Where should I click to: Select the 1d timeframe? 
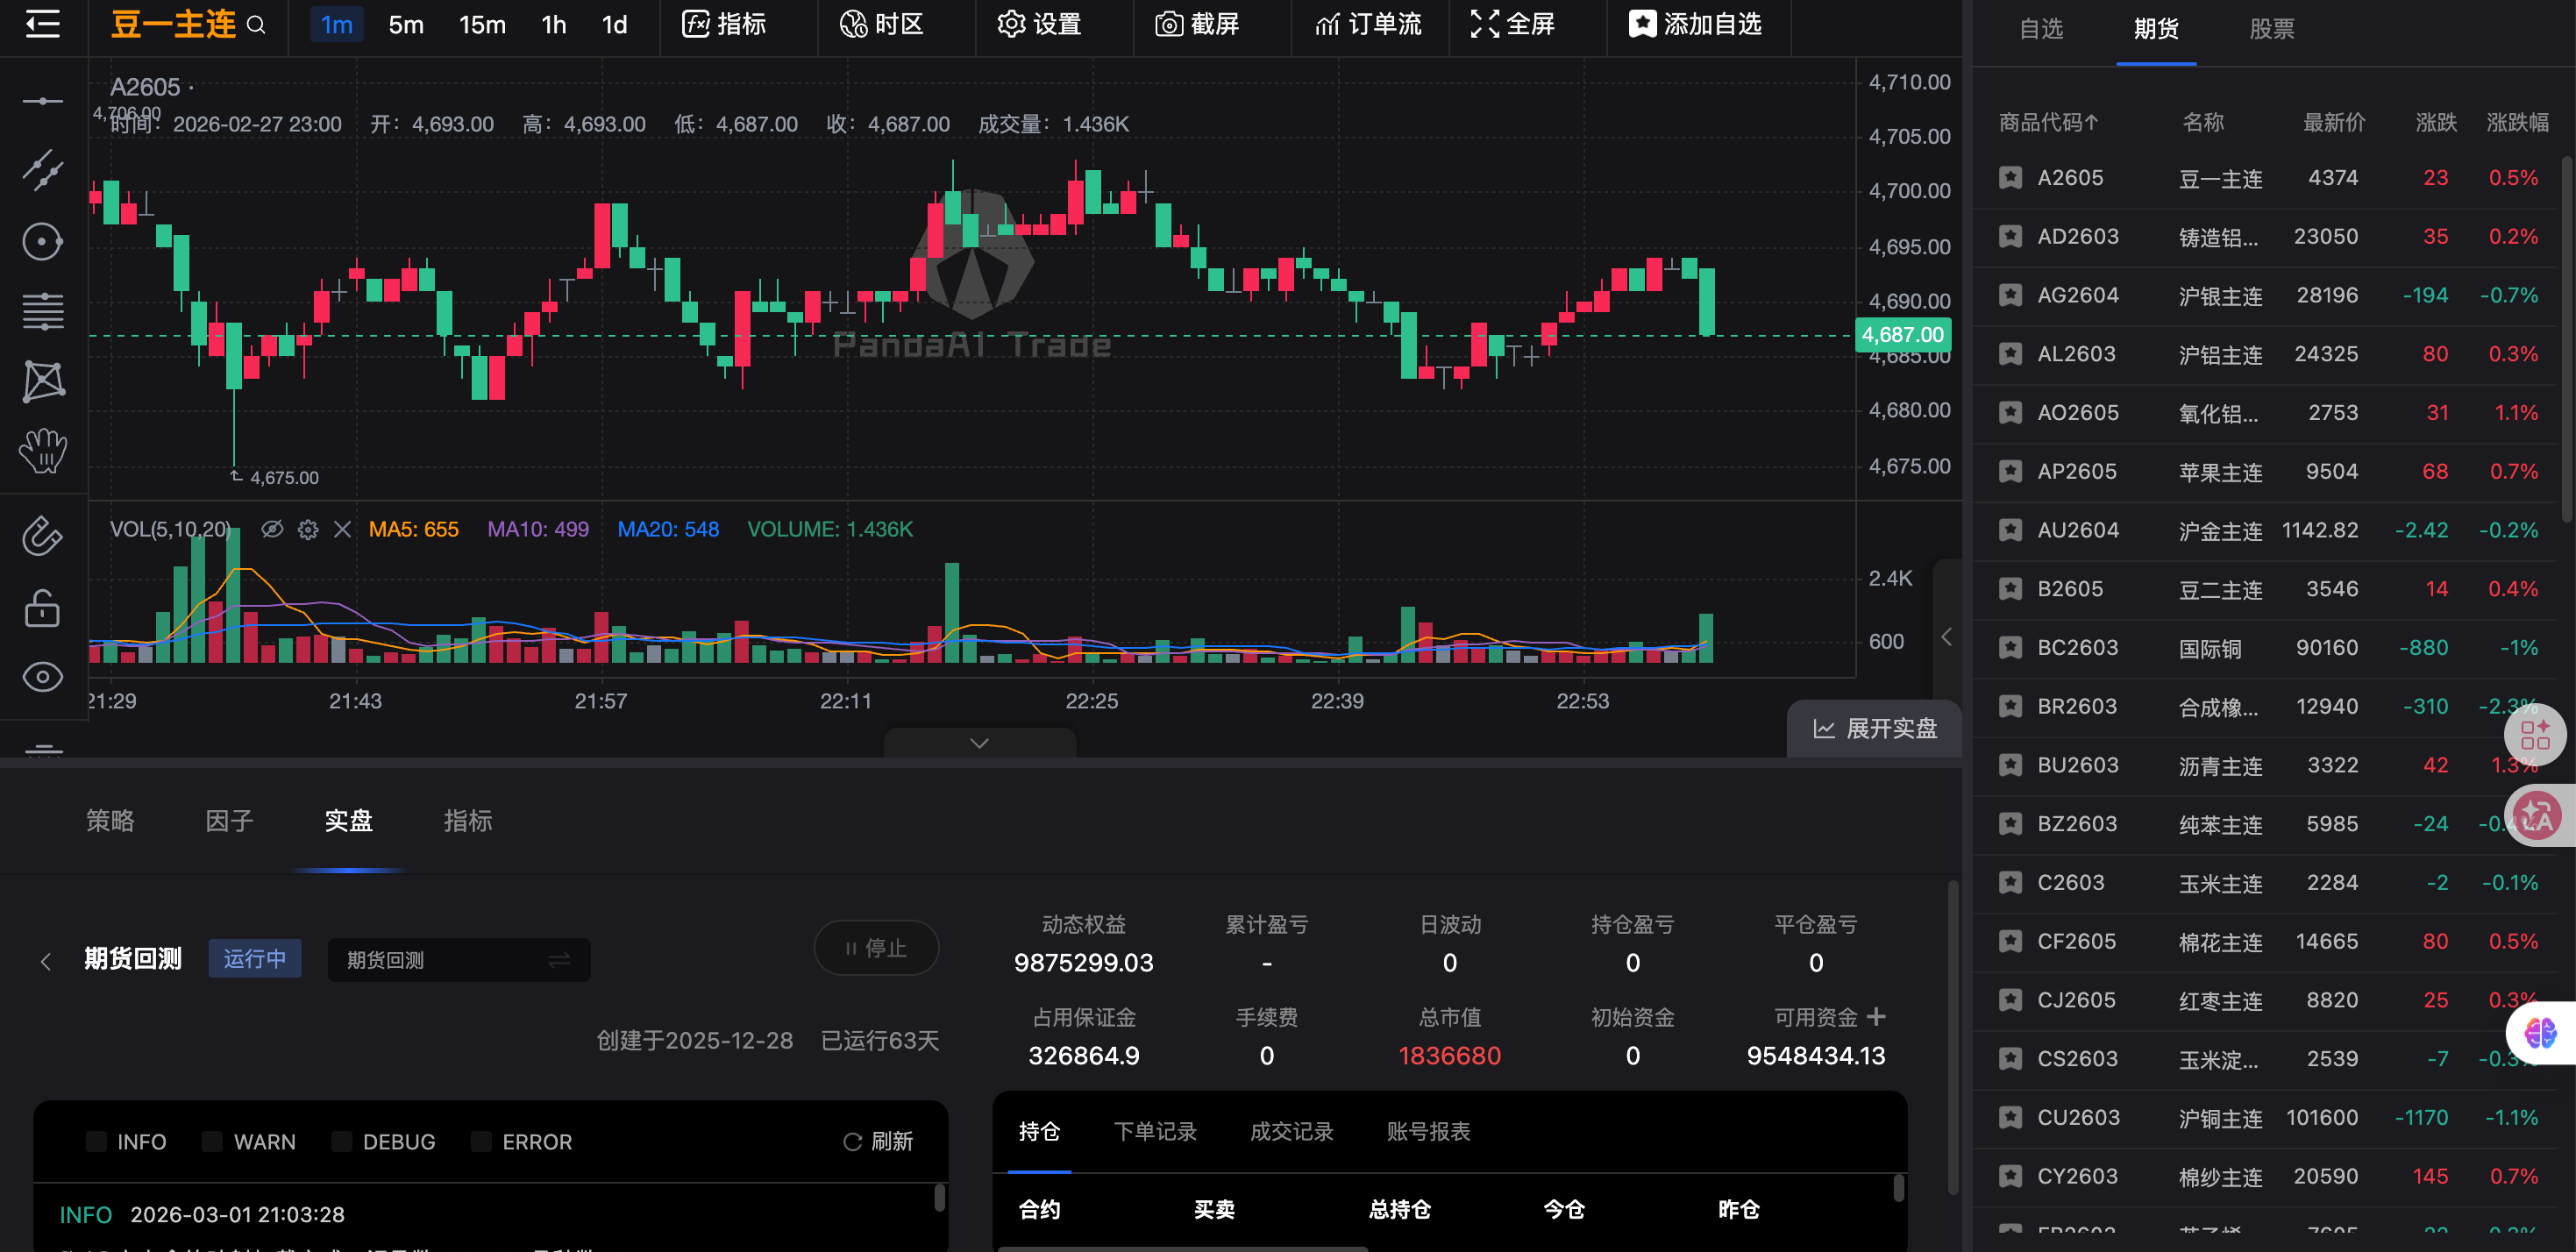[x=615, y=25]
